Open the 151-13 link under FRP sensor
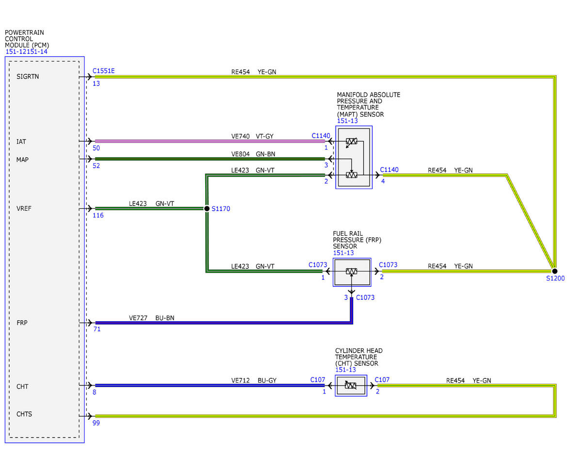 tap(343, 253)
